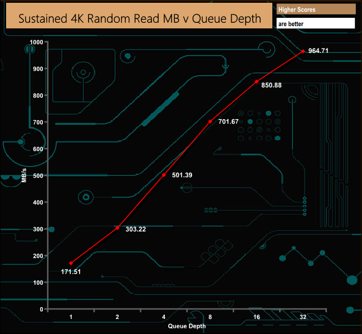This screenshot has height=334, width=362.
Task: Click the 171.51 value label
Action: pos(71,272)
